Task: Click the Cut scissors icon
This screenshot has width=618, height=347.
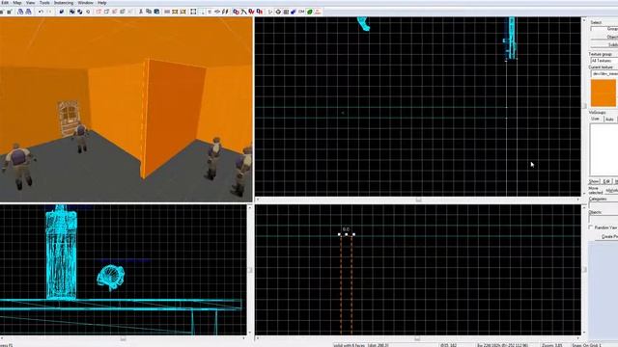Action: [141, 12]
